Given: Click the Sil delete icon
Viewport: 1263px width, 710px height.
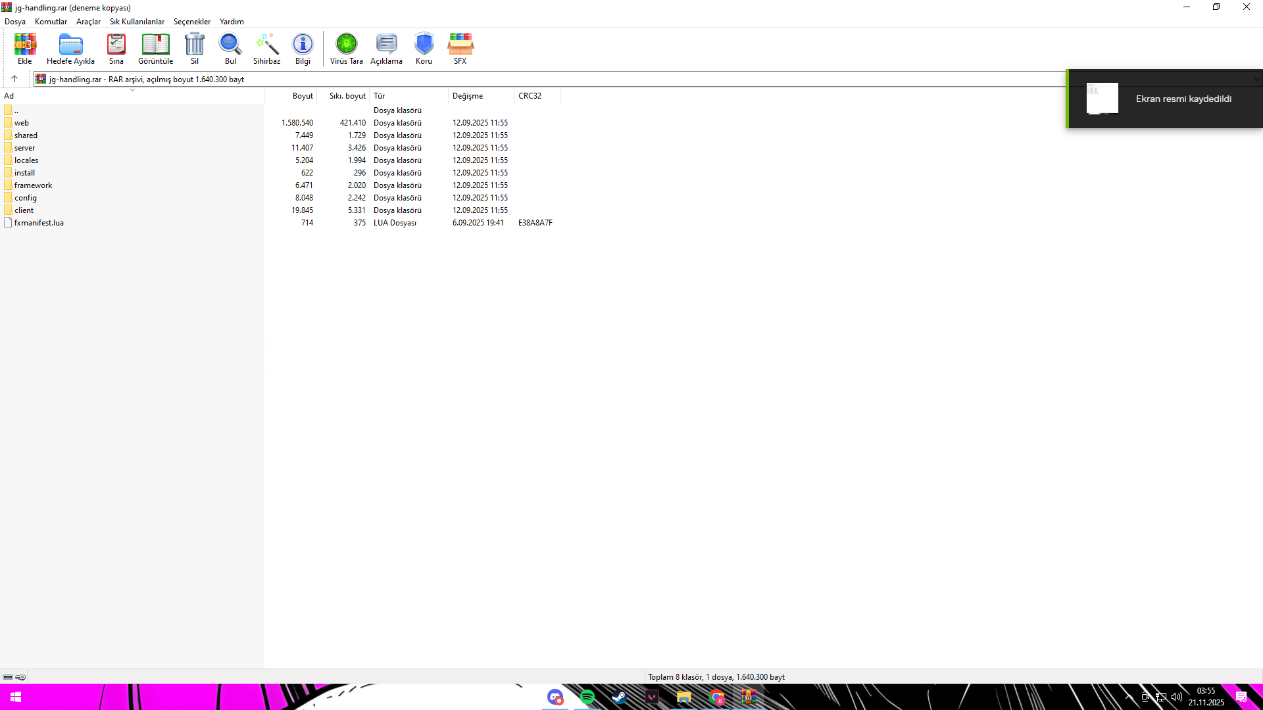Looking at the screenshot, I should [x=195, y=49].
